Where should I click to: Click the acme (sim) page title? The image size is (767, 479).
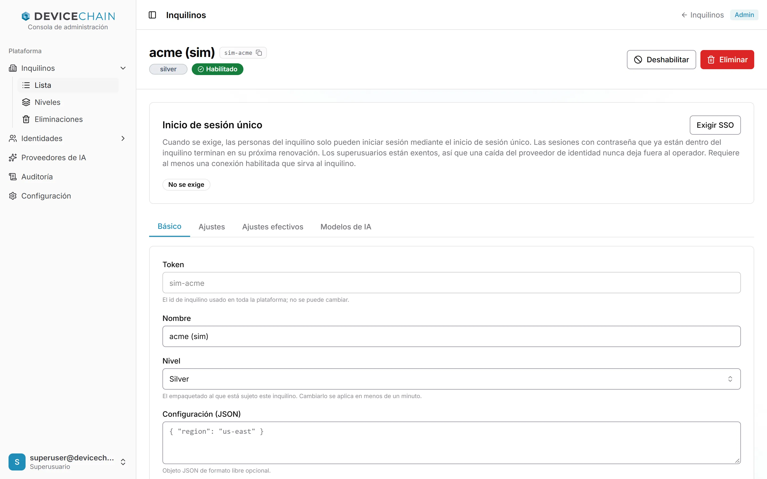point(182,53)
